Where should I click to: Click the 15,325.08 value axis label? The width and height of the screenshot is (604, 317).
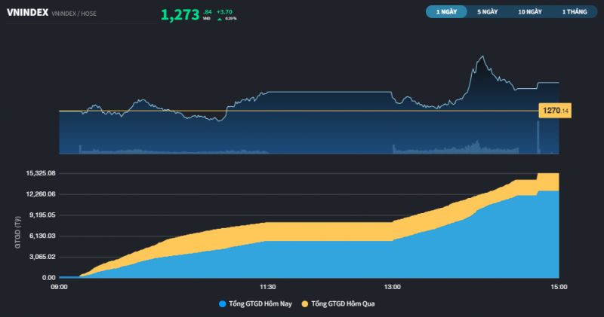pyautogui.click(x=41, y=173)
